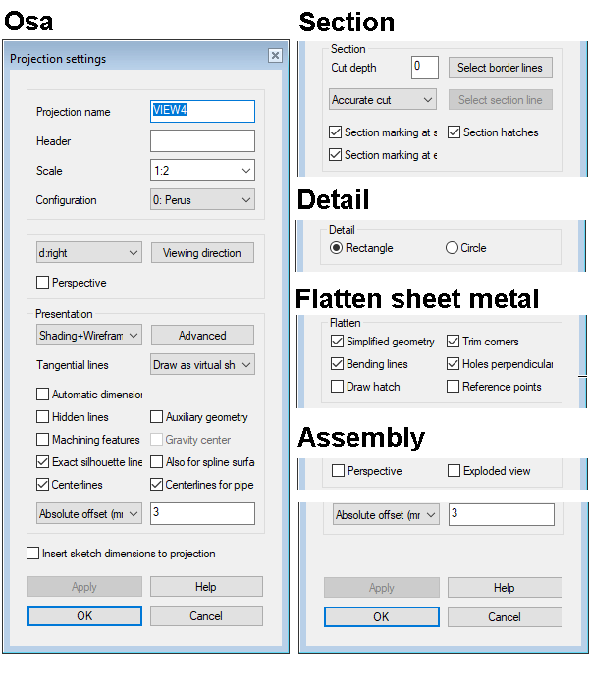
Task: Click the Projection name input field
Action: [x=202, y=111]
